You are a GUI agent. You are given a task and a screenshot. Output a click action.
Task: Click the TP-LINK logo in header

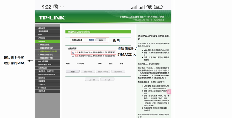[x=52, y=18]
